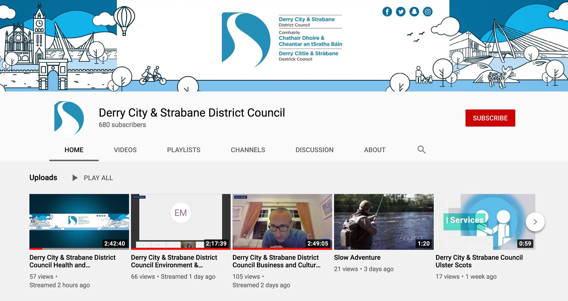Click '57 views' metadata text

pyautogui.click(x=41, y=277)
